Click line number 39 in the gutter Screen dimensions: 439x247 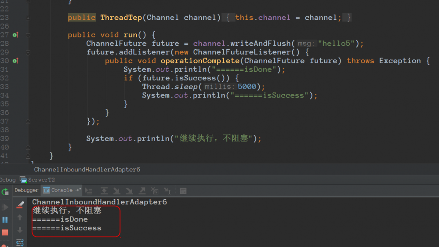(4, 138)
